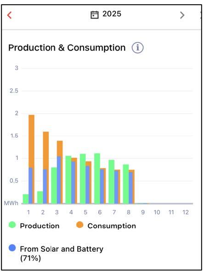Select month 6 green production bar
The width and height of the screenshot is (204, 272).
tap(97, 178)
